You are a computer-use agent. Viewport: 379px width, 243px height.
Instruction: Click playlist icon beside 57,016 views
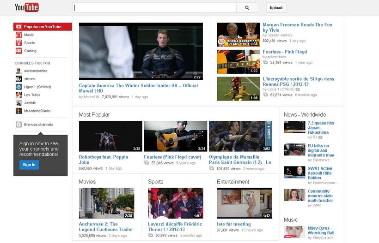point(147,163)
